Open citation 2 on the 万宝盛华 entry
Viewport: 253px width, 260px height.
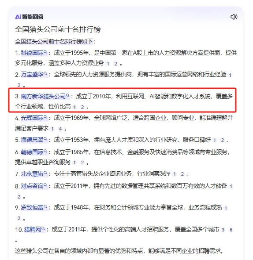[19, 85]
